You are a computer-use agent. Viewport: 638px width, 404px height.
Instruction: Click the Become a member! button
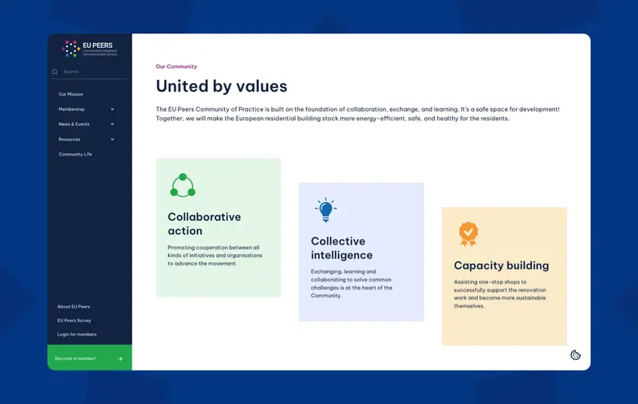click(x=89, y=358)
